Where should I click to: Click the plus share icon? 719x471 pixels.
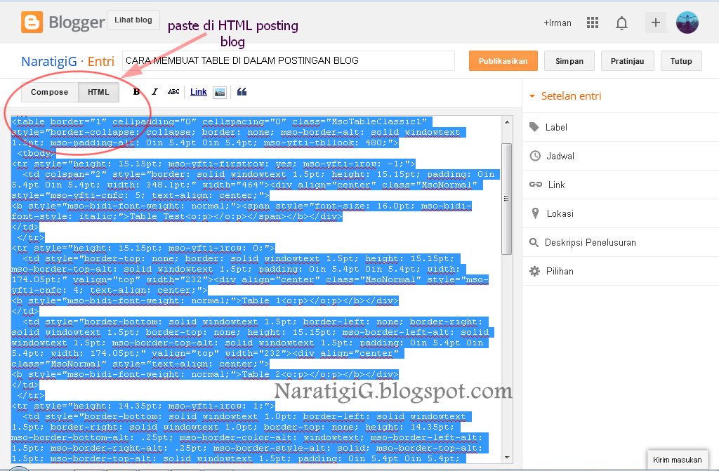pos(656,22)
